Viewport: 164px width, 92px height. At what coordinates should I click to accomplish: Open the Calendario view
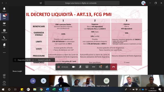[x=4, y=31]
